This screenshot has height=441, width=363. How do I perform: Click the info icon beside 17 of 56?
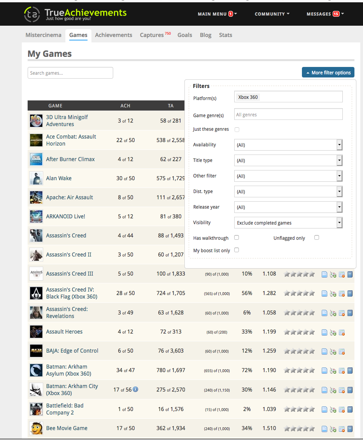point(135,389)
